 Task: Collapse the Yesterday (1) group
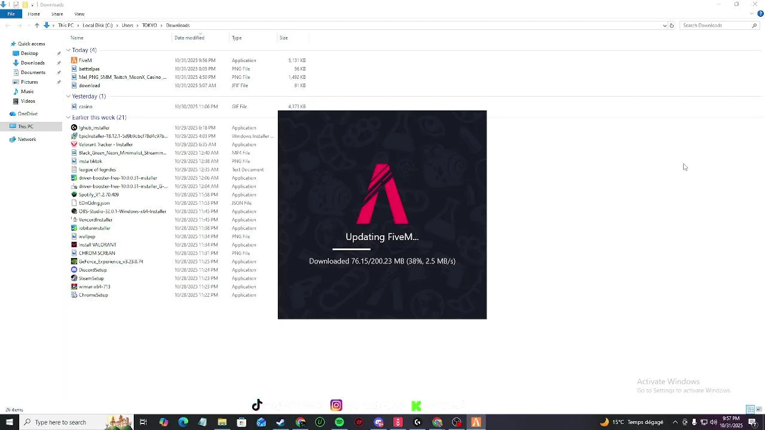(x=68, y=96)
